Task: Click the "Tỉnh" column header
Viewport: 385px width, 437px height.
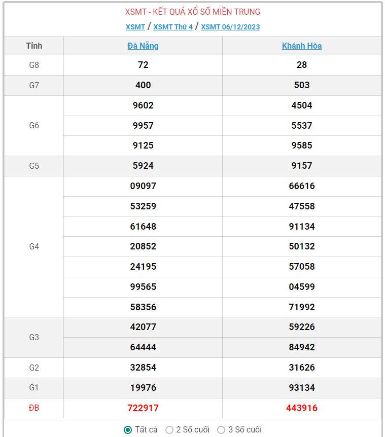Action: [34, 46]
